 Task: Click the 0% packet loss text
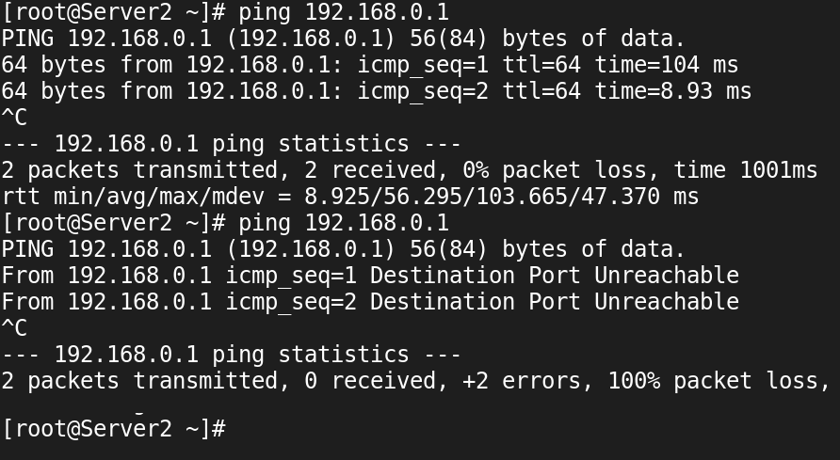[555, 170]
